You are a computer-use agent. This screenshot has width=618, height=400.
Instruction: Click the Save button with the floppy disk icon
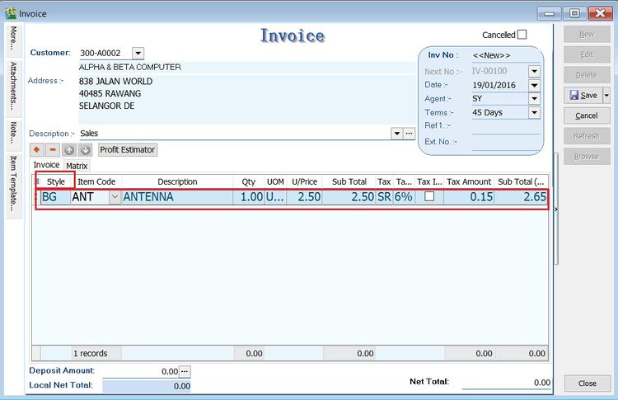(582, 96)
